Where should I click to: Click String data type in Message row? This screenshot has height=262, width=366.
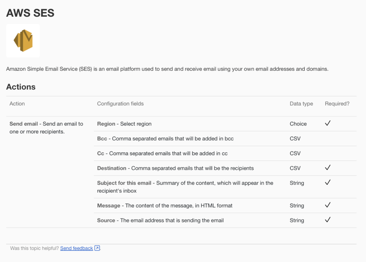click(x=297, y=206)
